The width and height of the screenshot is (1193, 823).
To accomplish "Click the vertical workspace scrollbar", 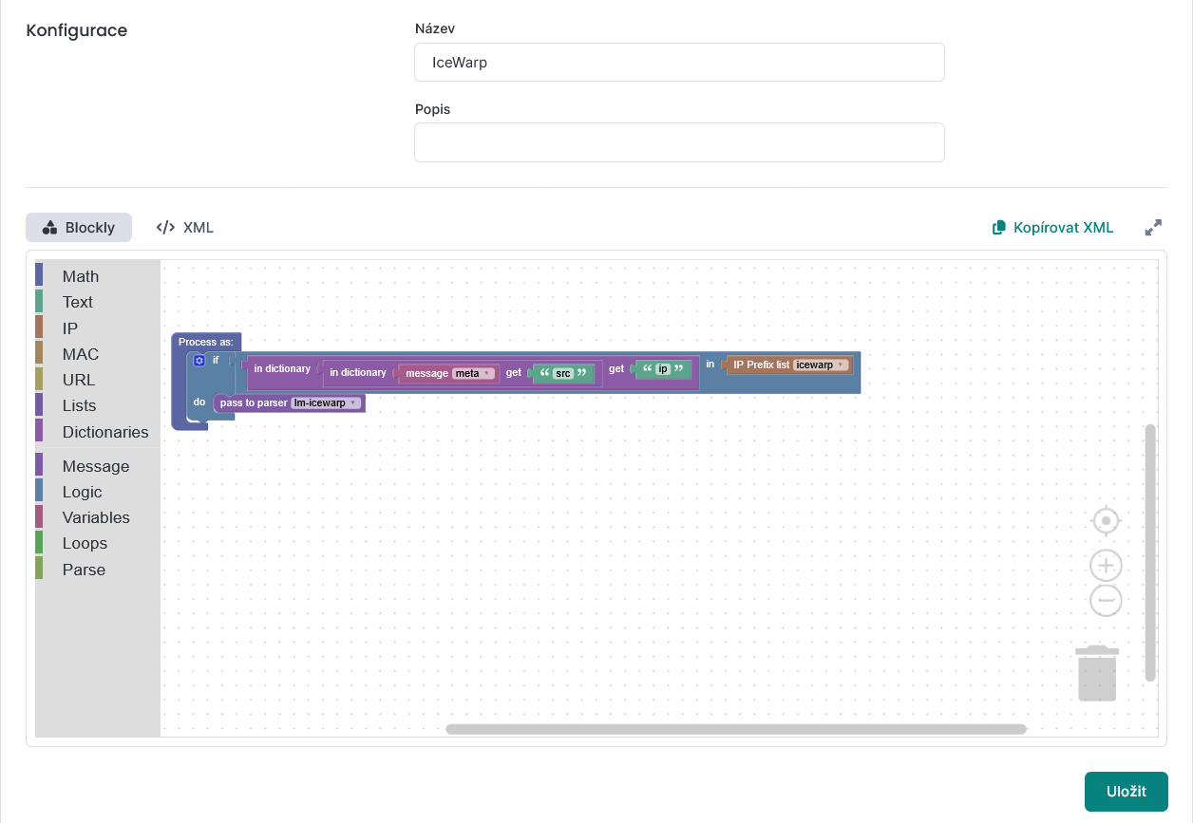I will click(1150, 552).
